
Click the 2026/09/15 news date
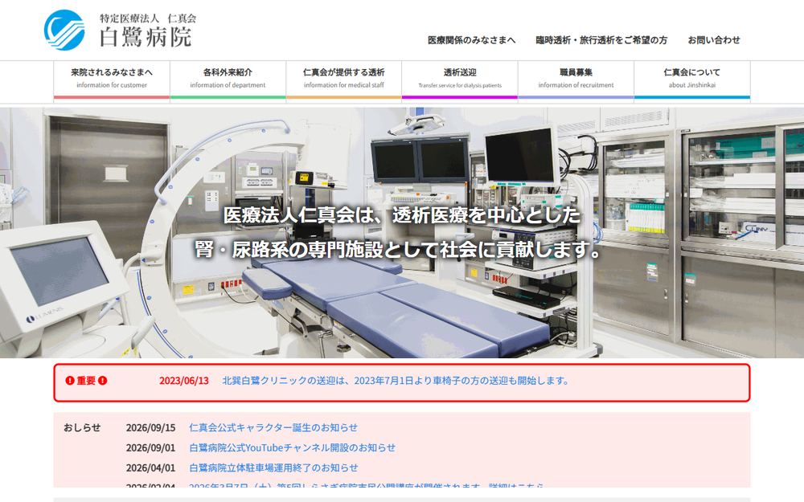tap(151, 428)
